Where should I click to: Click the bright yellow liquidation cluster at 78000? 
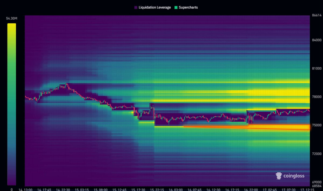coord(279,93)
